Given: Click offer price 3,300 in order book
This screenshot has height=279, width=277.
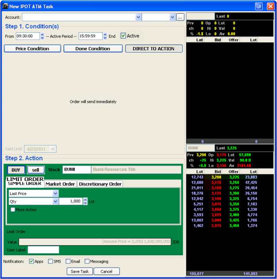Looking at the screenshot, I should (234, 193).
